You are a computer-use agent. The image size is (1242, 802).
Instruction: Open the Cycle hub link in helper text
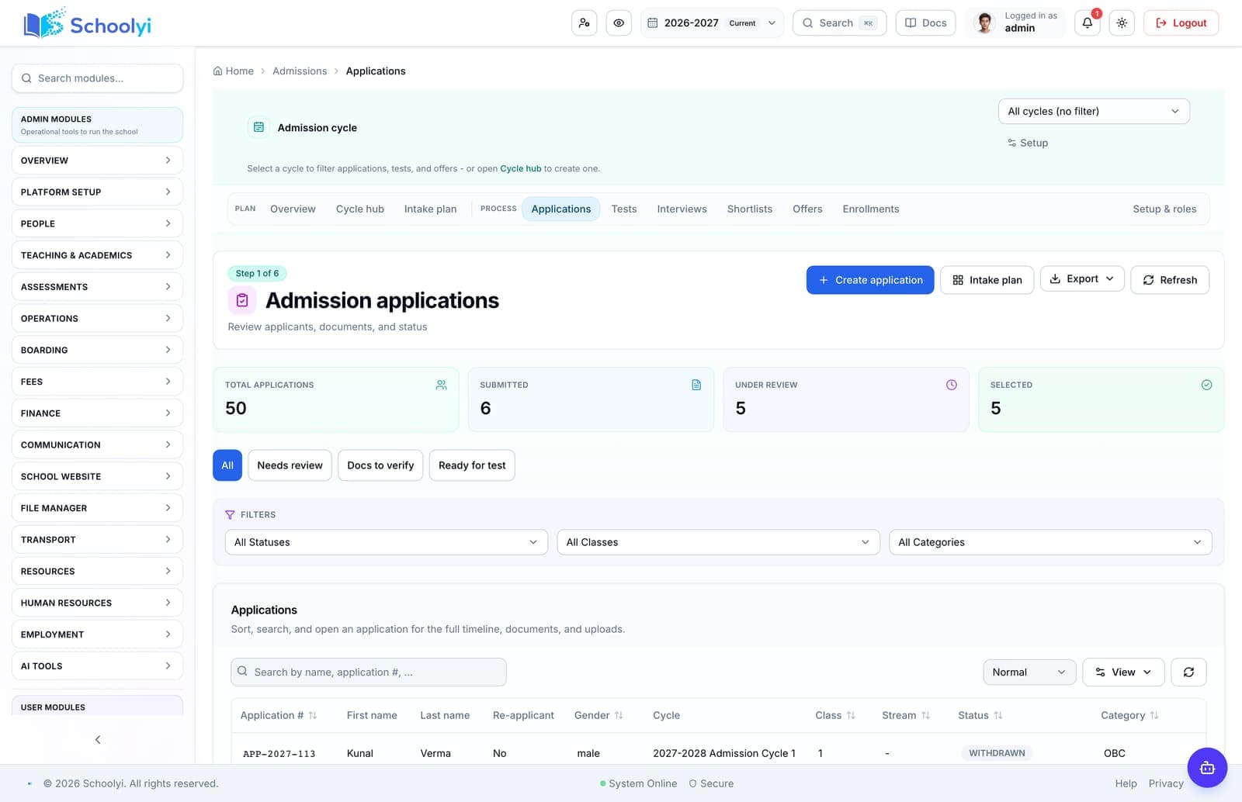pyautogui.click(x=521, y=168)
